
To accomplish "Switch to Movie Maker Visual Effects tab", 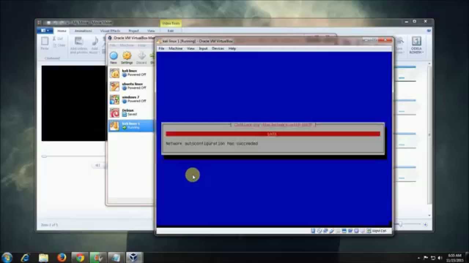I will tap(110, 31).
